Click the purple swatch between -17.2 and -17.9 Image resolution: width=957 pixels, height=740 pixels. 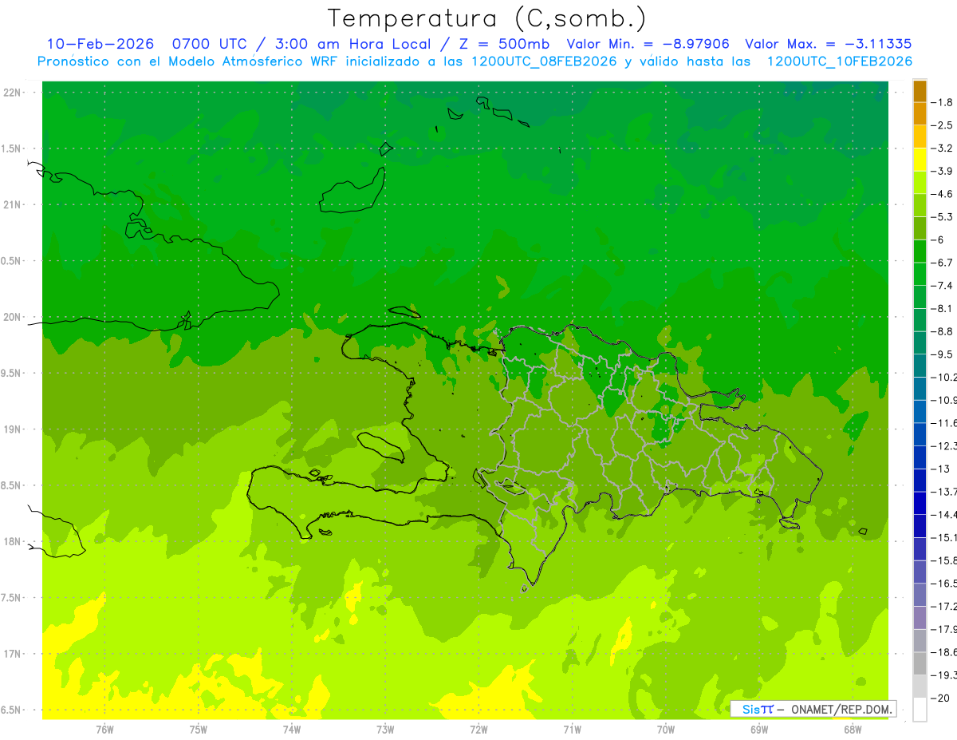point(920,618)
